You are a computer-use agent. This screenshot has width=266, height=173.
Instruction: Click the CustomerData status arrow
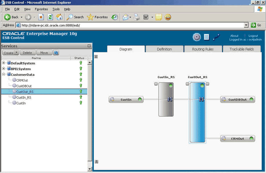(81, 74)
